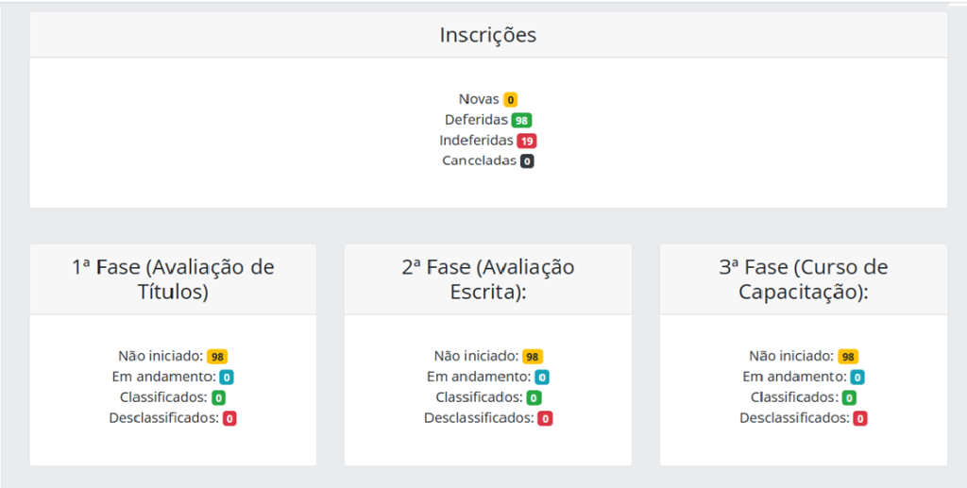This screenshot has height=488, width=967.
Task: Select 1ª Fase Não iniciado badge 98
Action: [x=217, y=357]
